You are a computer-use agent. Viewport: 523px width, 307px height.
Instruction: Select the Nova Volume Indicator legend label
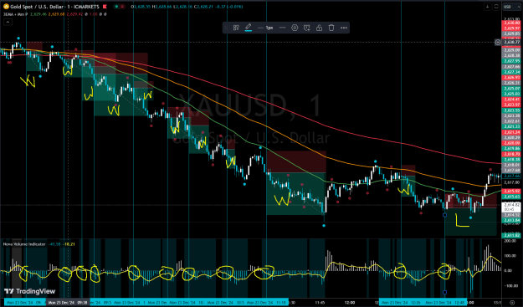[x=24, y=244]
